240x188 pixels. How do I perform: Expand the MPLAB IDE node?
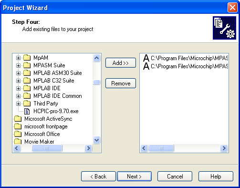[x=18, y=88]
